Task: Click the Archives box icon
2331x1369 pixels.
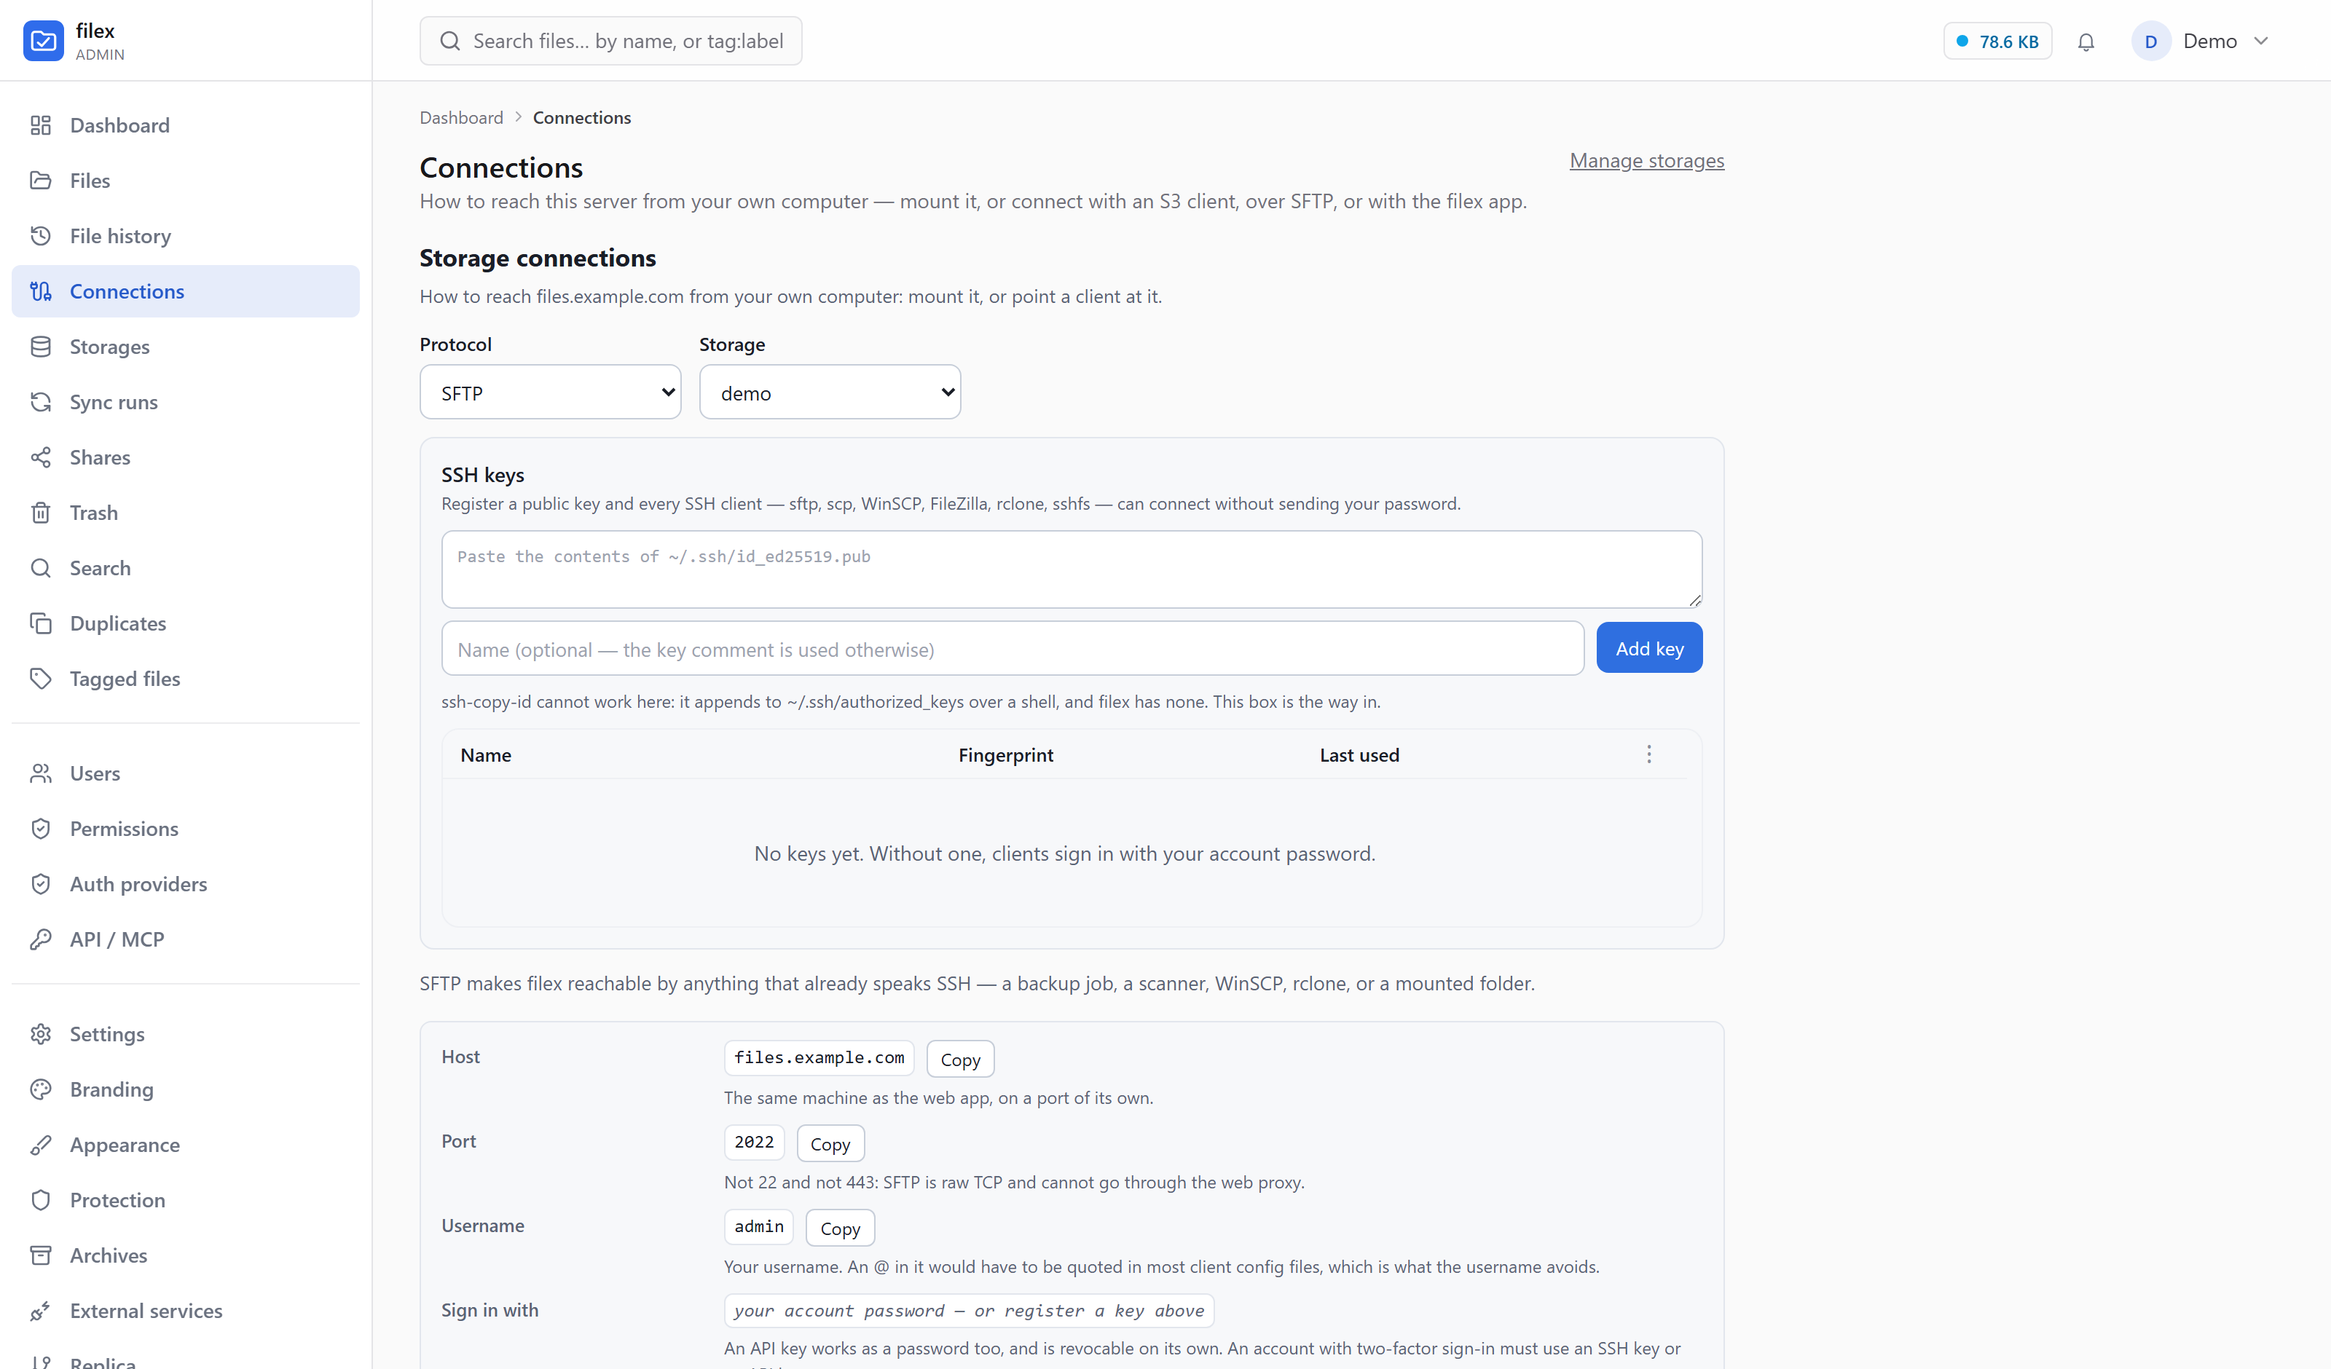Action: (x=41, y=1255)
